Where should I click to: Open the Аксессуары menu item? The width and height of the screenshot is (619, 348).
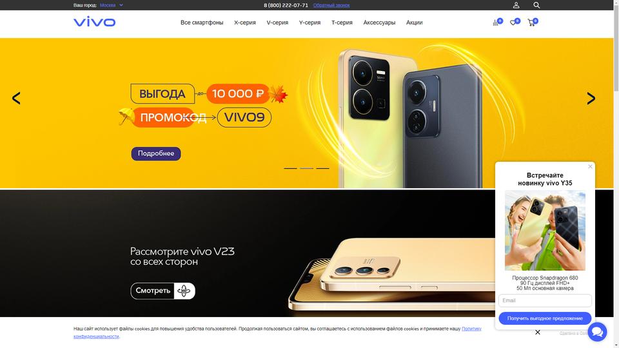point(379,23)
